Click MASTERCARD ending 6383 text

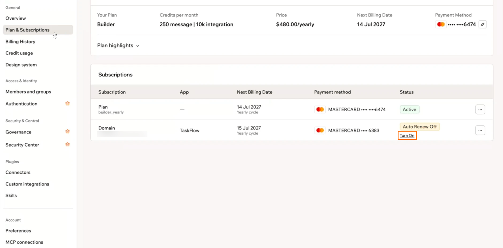coord(354,131)
